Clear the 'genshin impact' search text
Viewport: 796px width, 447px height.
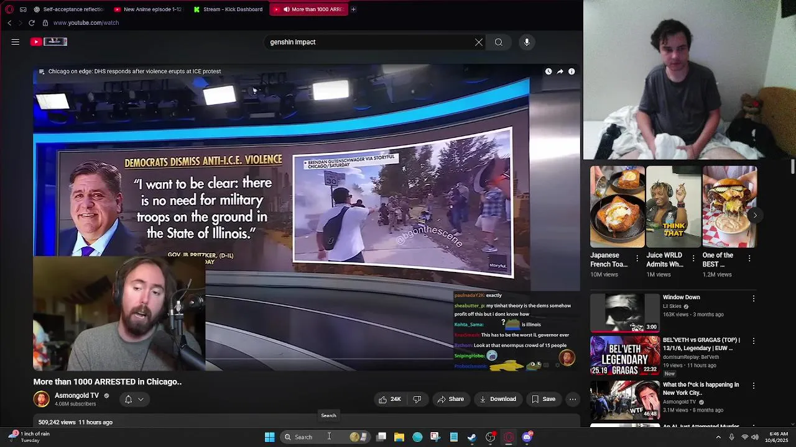(479, 42)
